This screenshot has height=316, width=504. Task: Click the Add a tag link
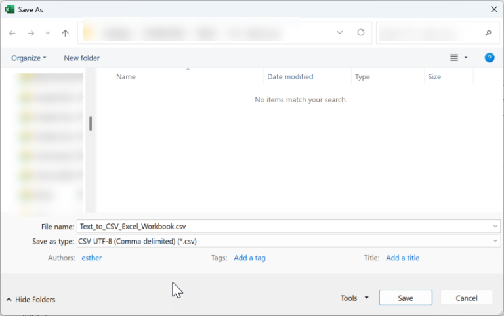tap(249, 258)
